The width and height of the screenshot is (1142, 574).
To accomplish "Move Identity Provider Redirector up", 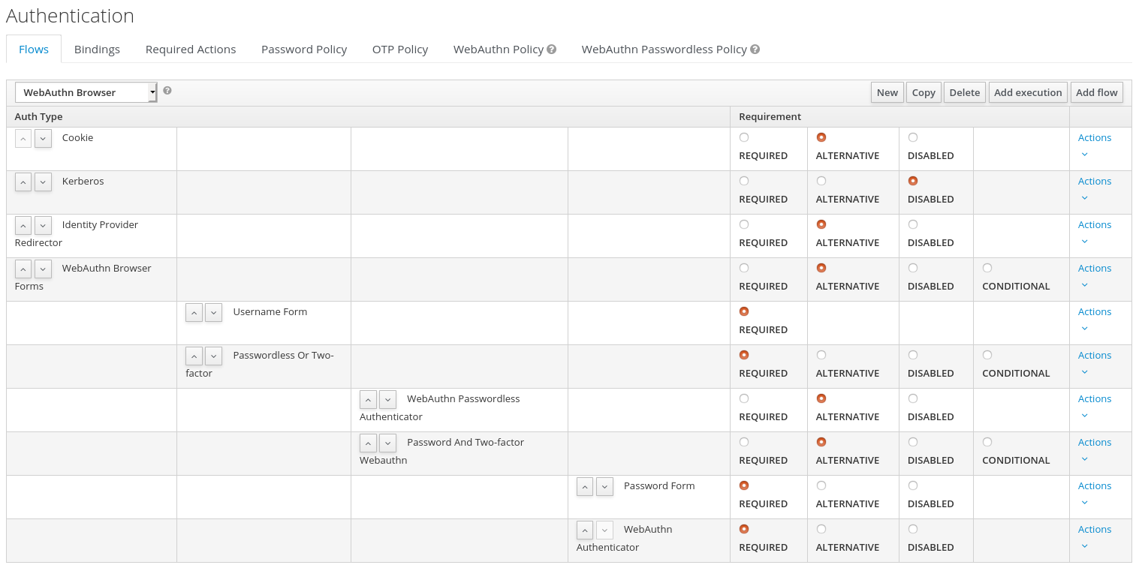I will [x=23, y=225].
